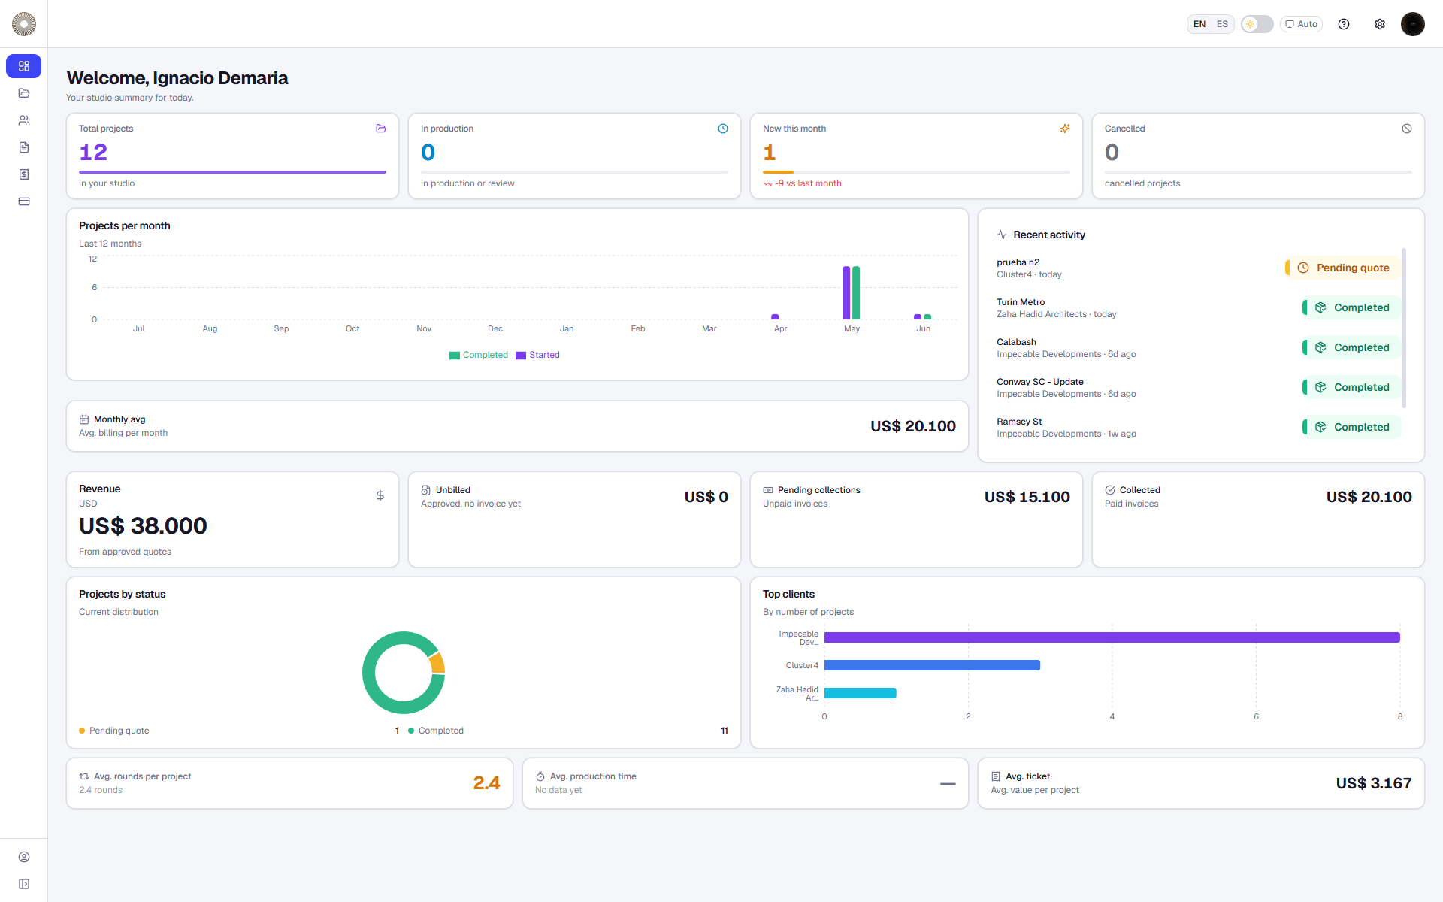
Task: Open the Conway SC - Update activity entry
Action: click(1199, 388)
